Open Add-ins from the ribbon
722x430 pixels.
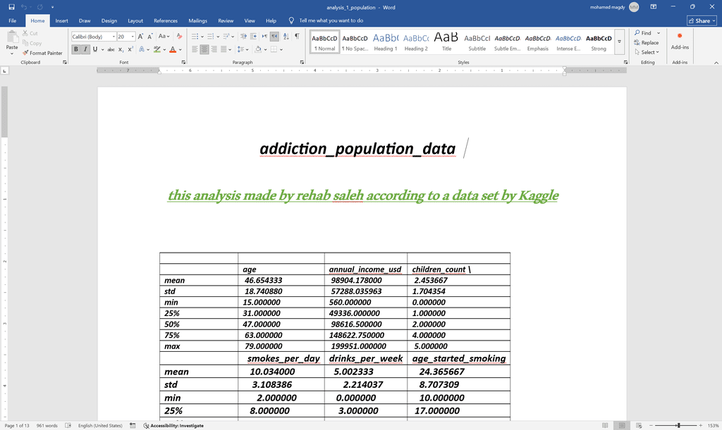pyautogui.click(x=680, y=42)
